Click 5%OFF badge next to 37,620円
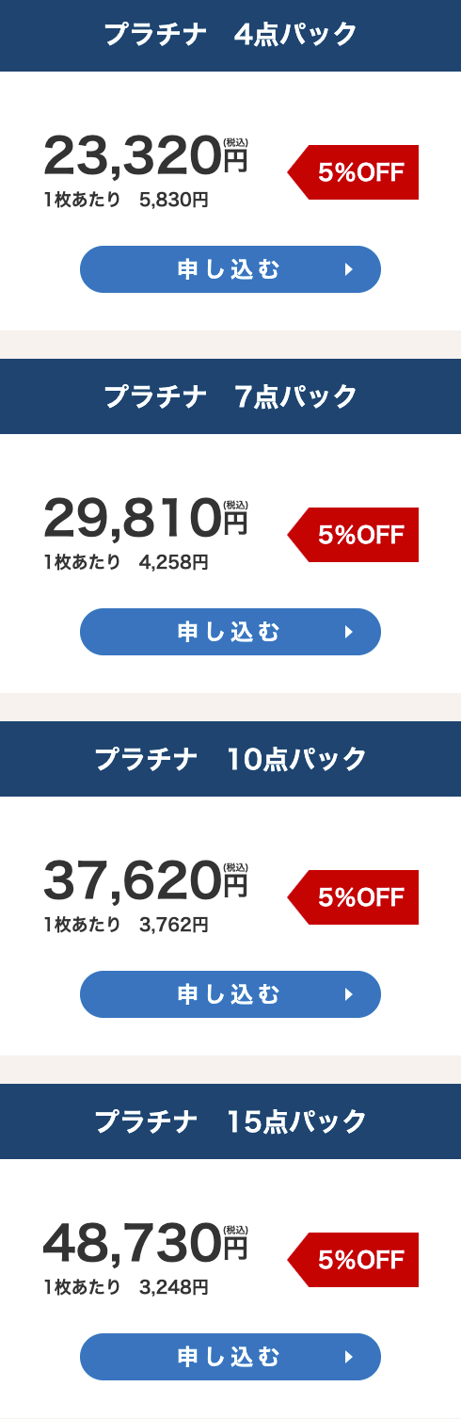The height and width of the screenshot is (1419, 461). tap(353, 897)
